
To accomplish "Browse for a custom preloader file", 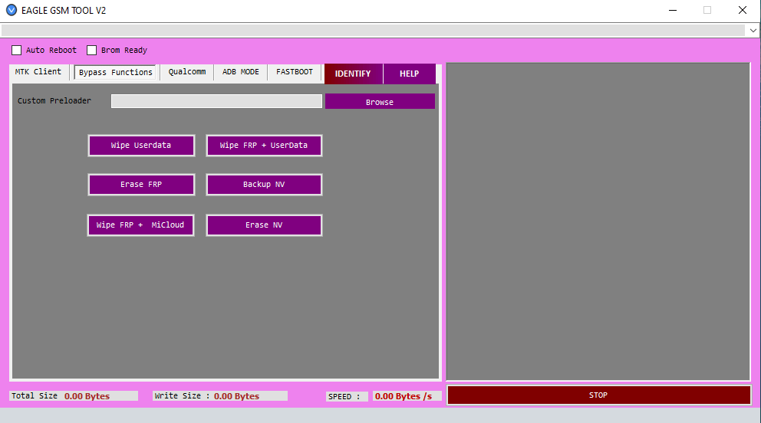I will tap(380, 102).
